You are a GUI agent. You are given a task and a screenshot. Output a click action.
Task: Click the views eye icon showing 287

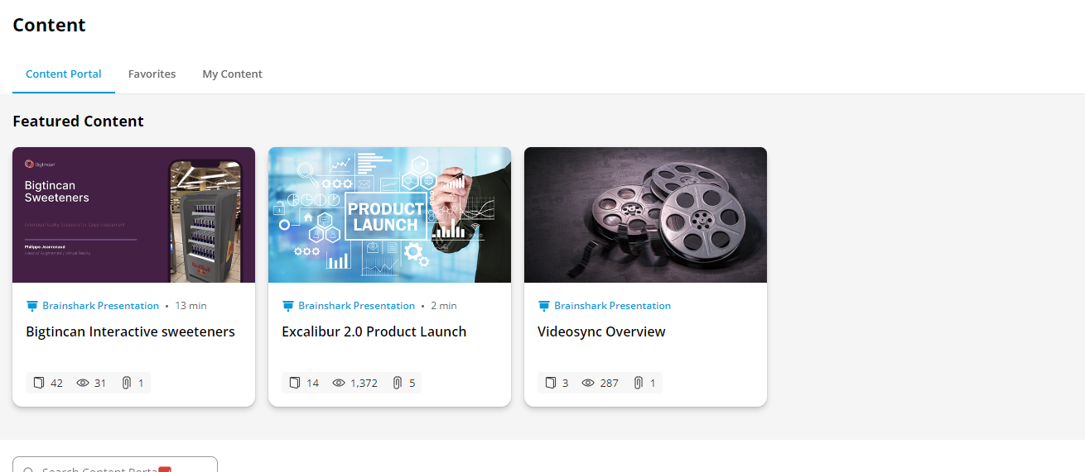pos(588,383)
